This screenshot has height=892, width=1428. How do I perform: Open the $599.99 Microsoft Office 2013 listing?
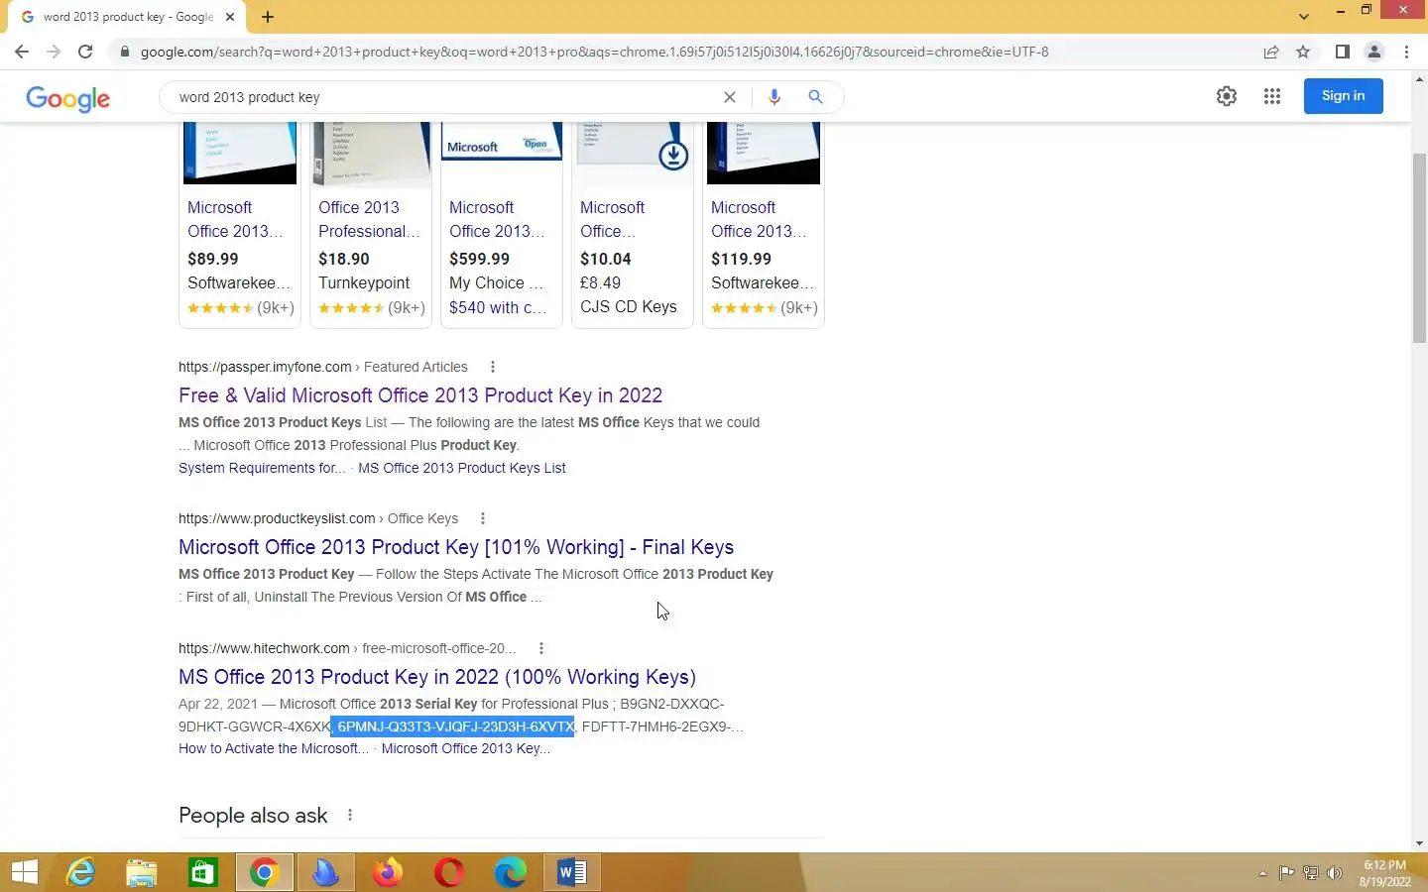[497, 219]
